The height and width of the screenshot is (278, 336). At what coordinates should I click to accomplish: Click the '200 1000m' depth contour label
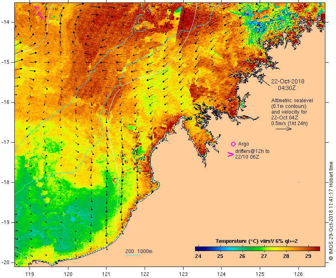(139, 251)
